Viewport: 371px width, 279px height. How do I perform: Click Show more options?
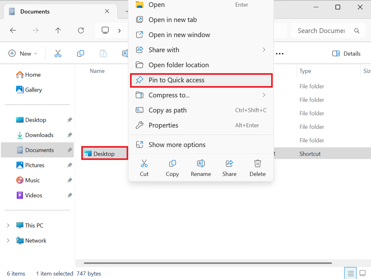[x=201, y=145]
